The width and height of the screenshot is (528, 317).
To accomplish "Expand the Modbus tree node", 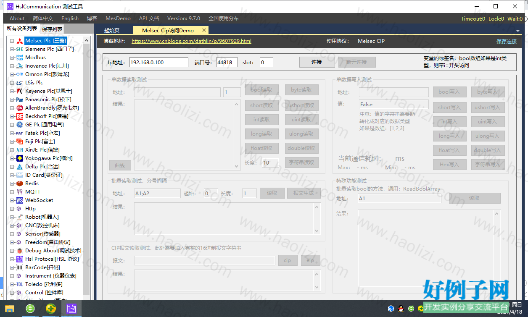I will coord(12,58).
